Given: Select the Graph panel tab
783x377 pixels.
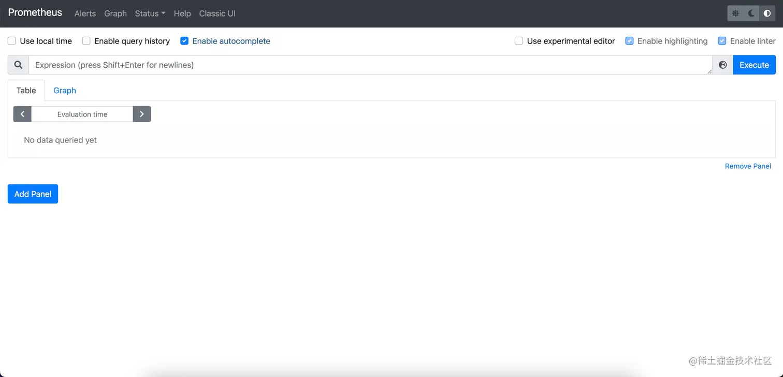Looking at the screenshot, I should (x=65, y=90).
